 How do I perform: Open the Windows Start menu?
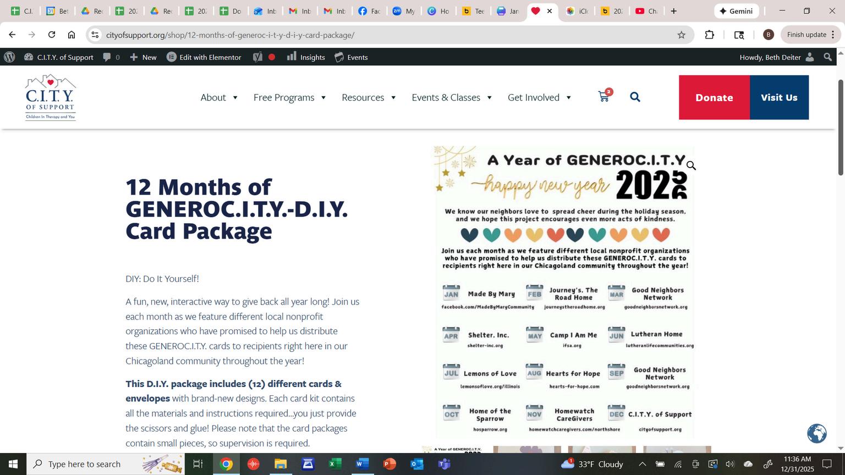pos(13,464)
